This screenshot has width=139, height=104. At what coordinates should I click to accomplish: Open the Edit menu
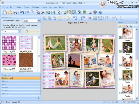pos(12,7)
